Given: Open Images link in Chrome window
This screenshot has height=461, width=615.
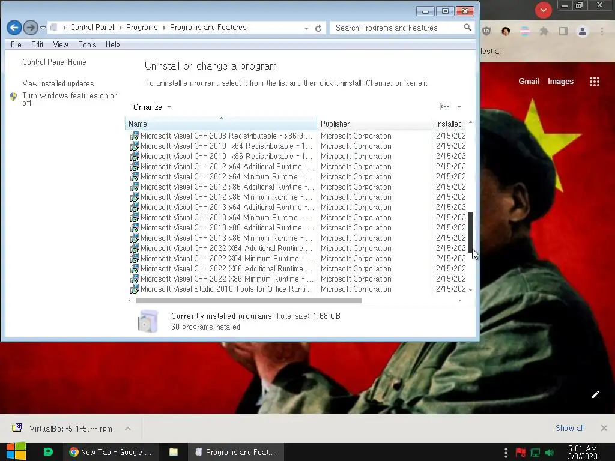Looking at the screenshot, I should click(560, 81).
